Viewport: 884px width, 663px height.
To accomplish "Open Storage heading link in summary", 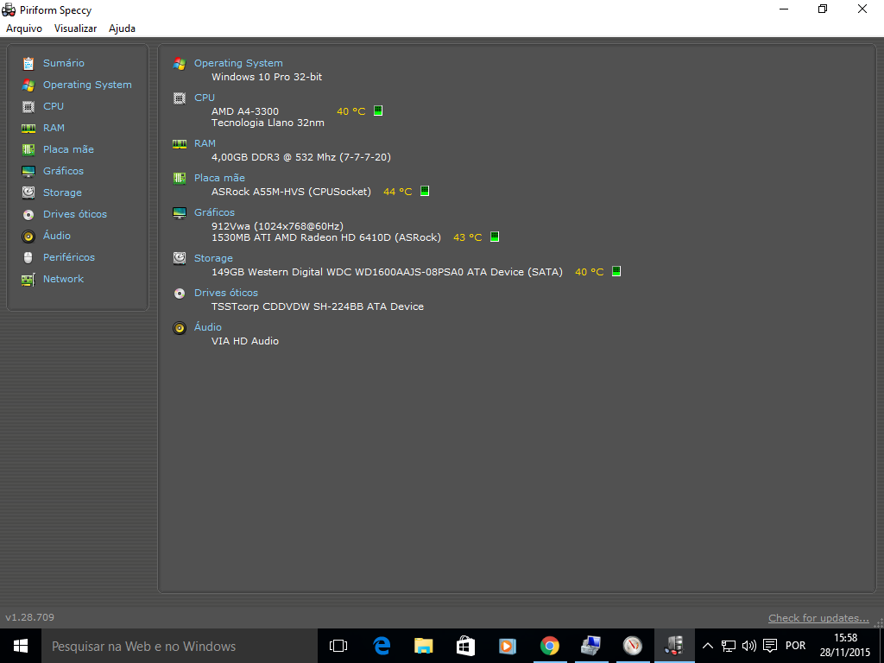I will click(x=214, y=258).
